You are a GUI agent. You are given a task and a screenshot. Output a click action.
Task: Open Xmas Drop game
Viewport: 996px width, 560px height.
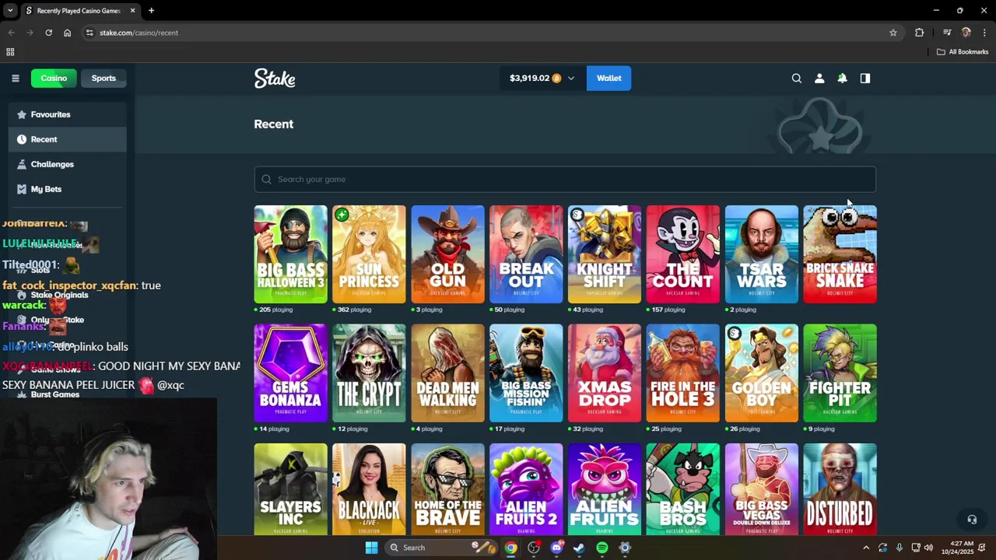coord(605,373)
